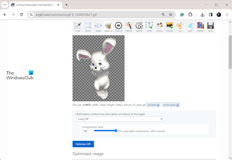Click the convert button

point(153,105)
